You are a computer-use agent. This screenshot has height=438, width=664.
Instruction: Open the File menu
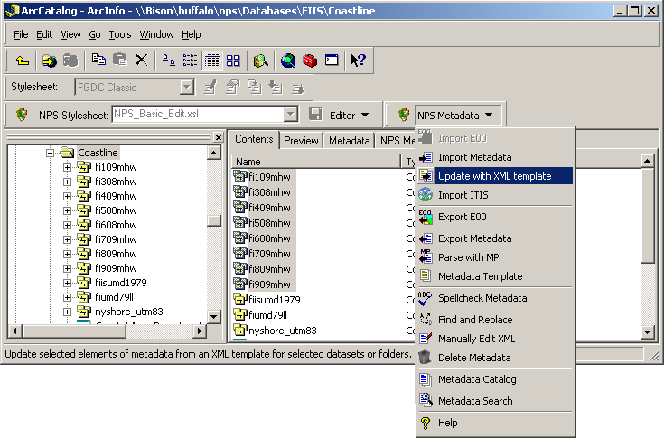pos(21,34)
